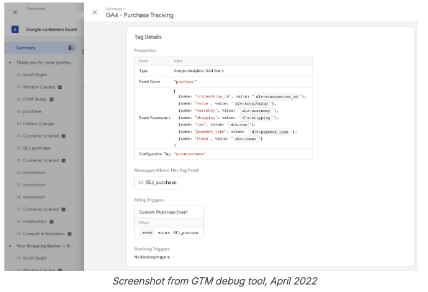Click the dlv-items variable chip

(246, 139)
